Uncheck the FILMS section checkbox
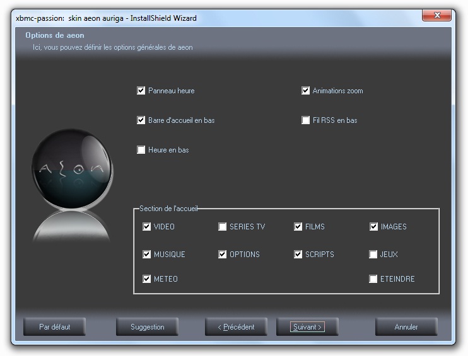Viewport: 468px width, 356px height. 298,227
